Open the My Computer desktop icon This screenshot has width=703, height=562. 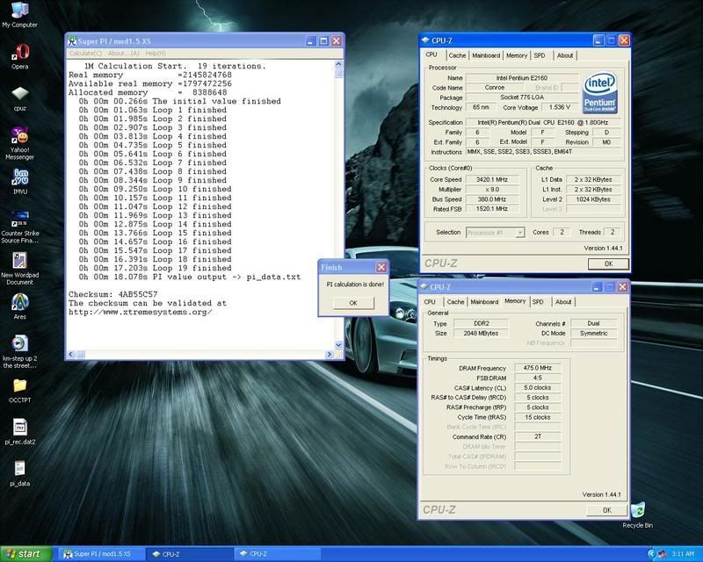[18, 11]
